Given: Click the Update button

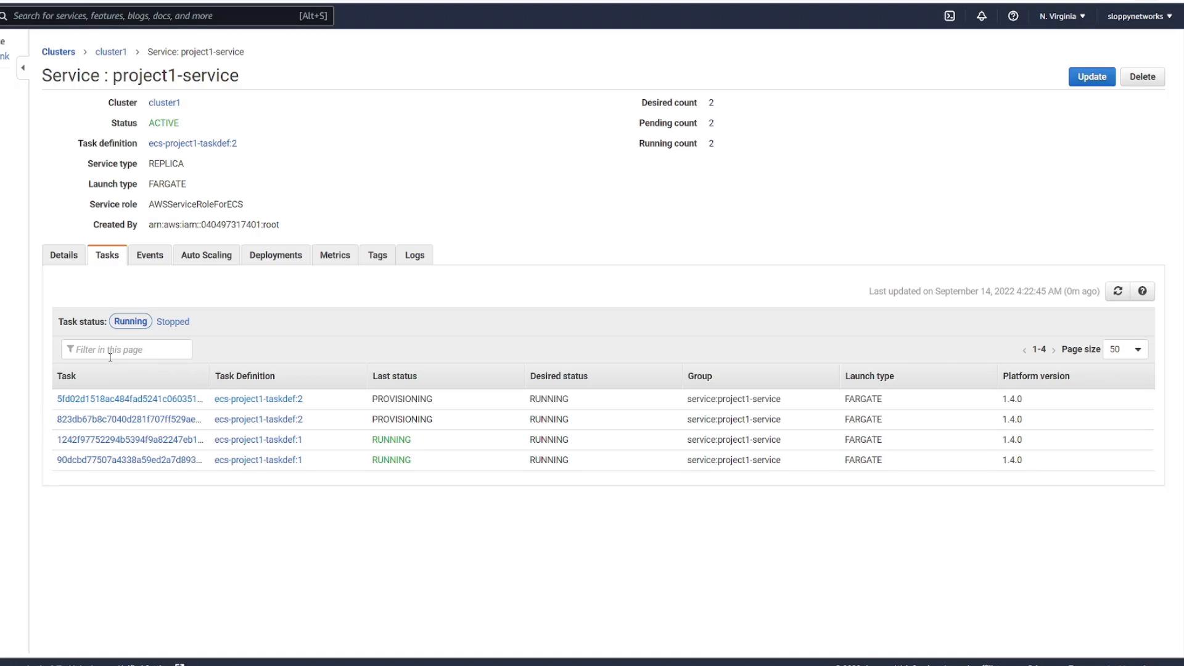Looking at the screenshot, I should [x=1091, y=77].
